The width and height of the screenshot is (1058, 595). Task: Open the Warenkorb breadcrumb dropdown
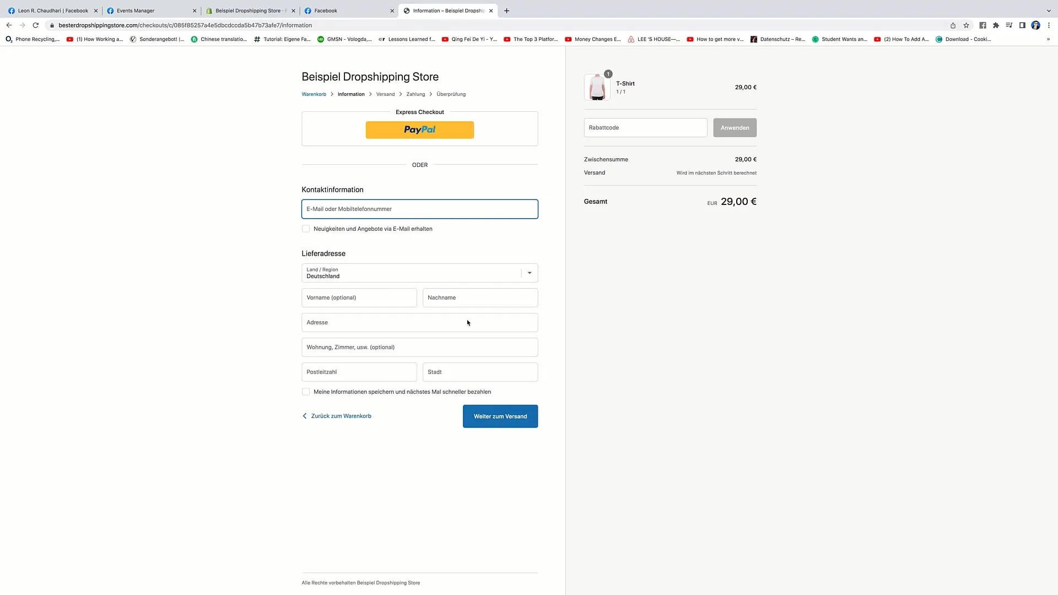314,94
